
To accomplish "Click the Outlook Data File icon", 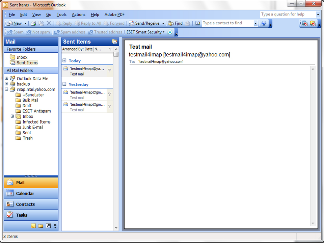I will pyautogui.click(x=12, y=78).
